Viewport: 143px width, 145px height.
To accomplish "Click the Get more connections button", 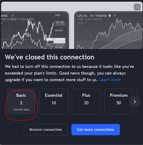I will click(x=96, y=130).
